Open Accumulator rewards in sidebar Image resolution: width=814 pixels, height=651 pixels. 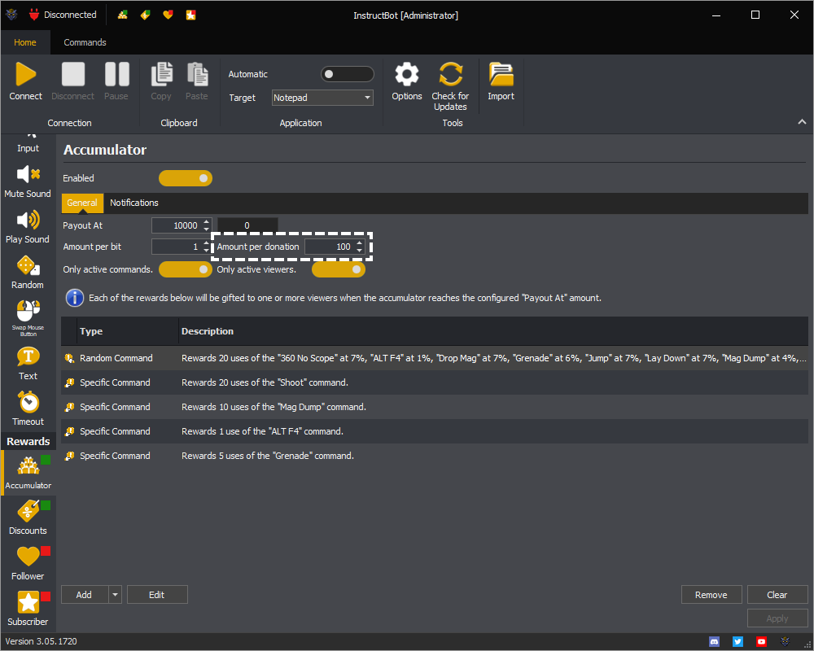28,473
